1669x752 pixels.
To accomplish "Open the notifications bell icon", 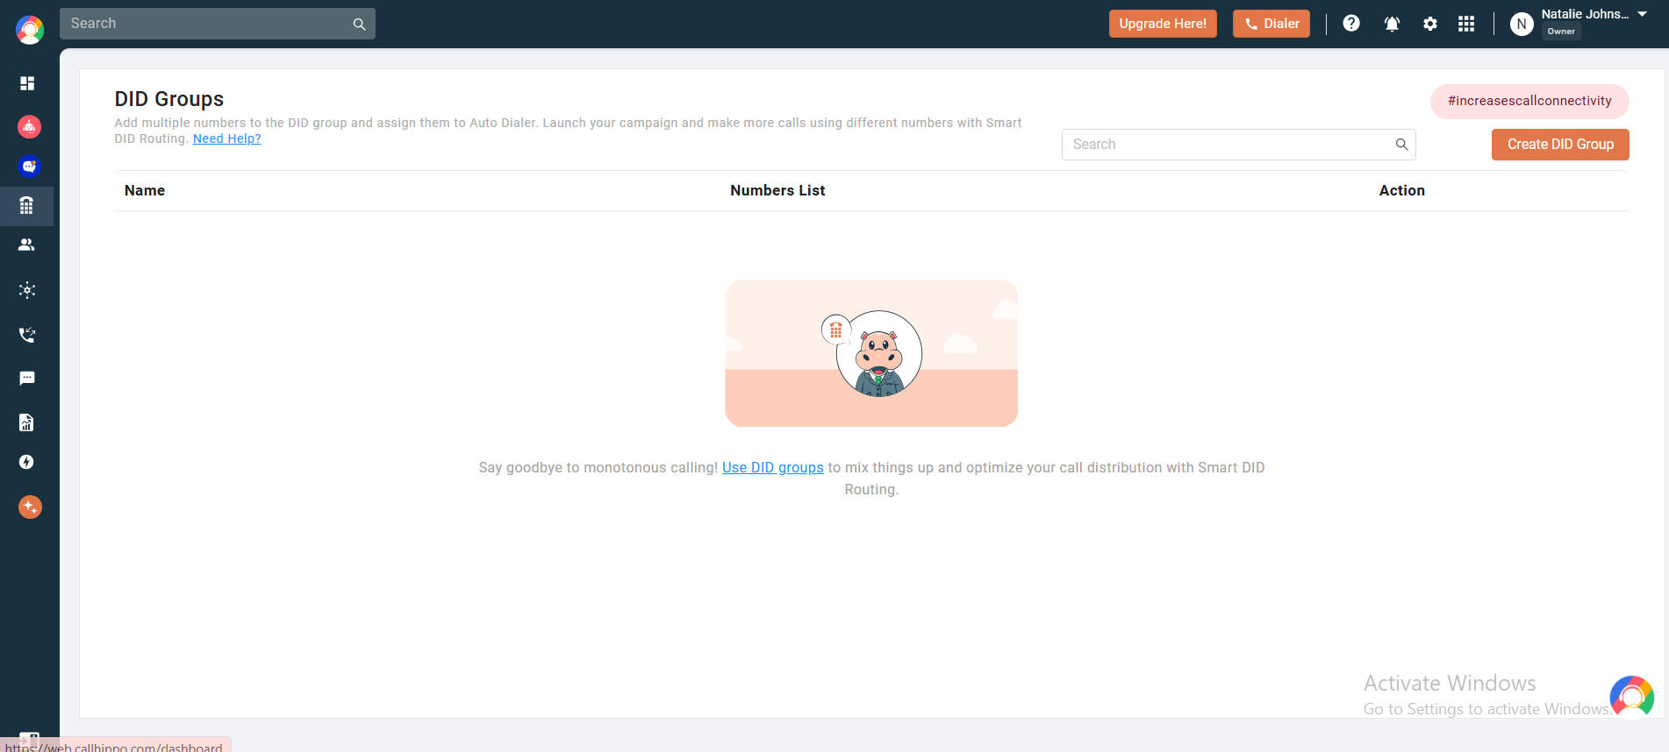I will [x=1392, y=24].
